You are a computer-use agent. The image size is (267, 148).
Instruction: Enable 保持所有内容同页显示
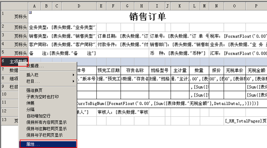coord(48,122)
